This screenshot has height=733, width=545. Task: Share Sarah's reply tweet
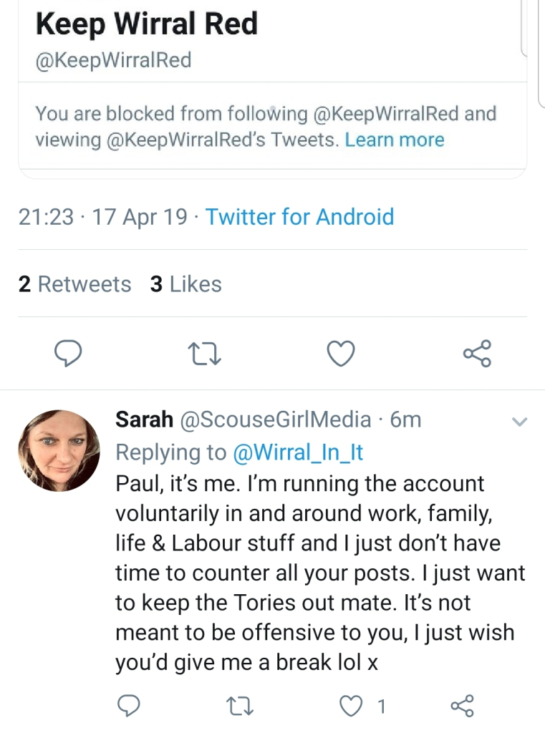(x=462, y=707)
